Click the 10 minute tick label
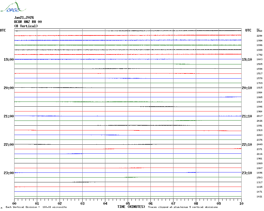Image resolution: width=264 pixels, height=211 pixels. (241, 203)
